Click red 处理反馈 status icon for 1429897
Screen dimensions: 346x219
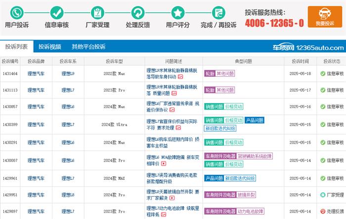(323, 212)
